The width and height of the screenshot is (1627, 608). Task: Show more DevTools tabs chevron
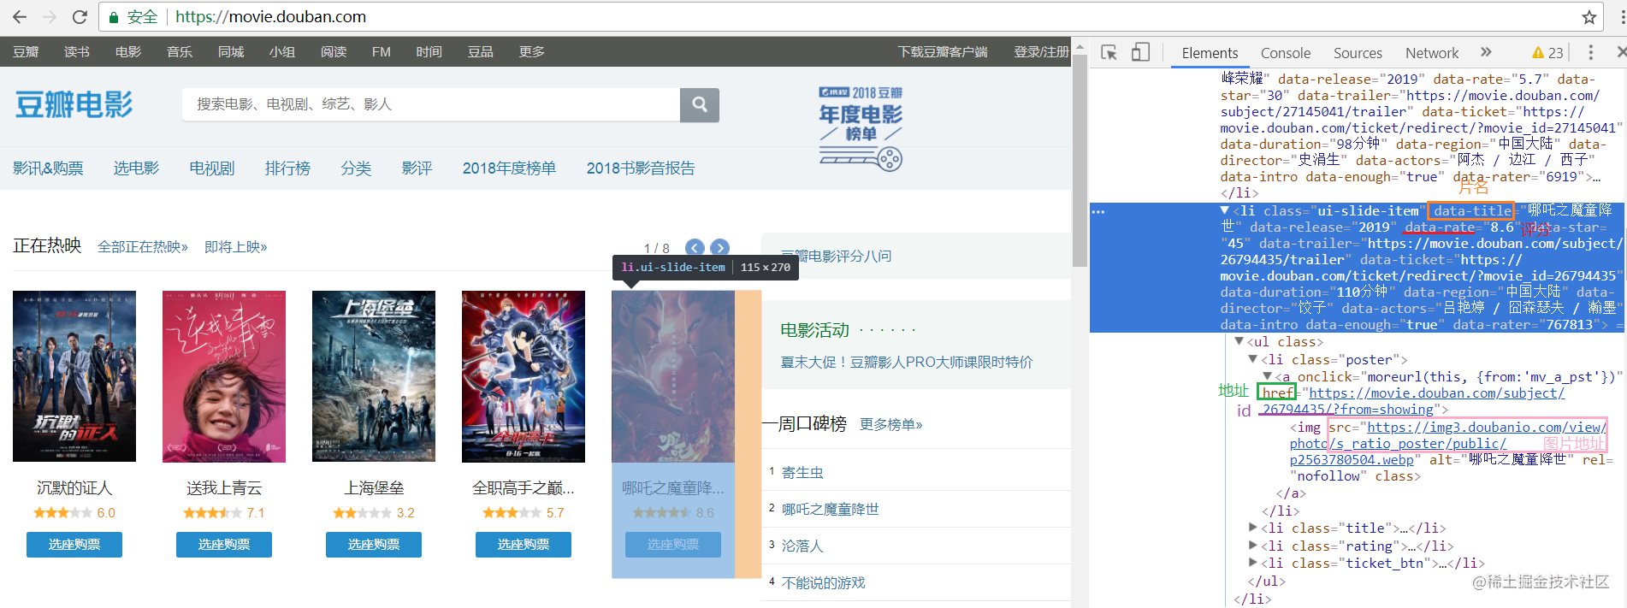pyautogui.click(x=1486, y=52)
